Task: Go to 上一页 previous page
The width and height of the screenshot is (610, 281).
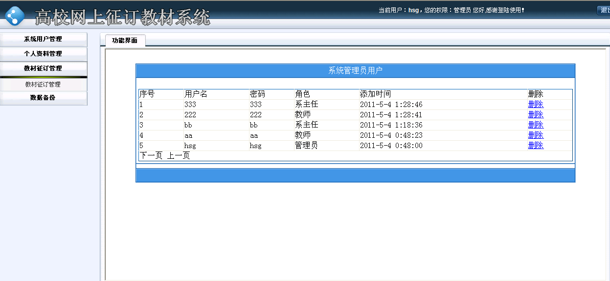Action: coord(179,156)
